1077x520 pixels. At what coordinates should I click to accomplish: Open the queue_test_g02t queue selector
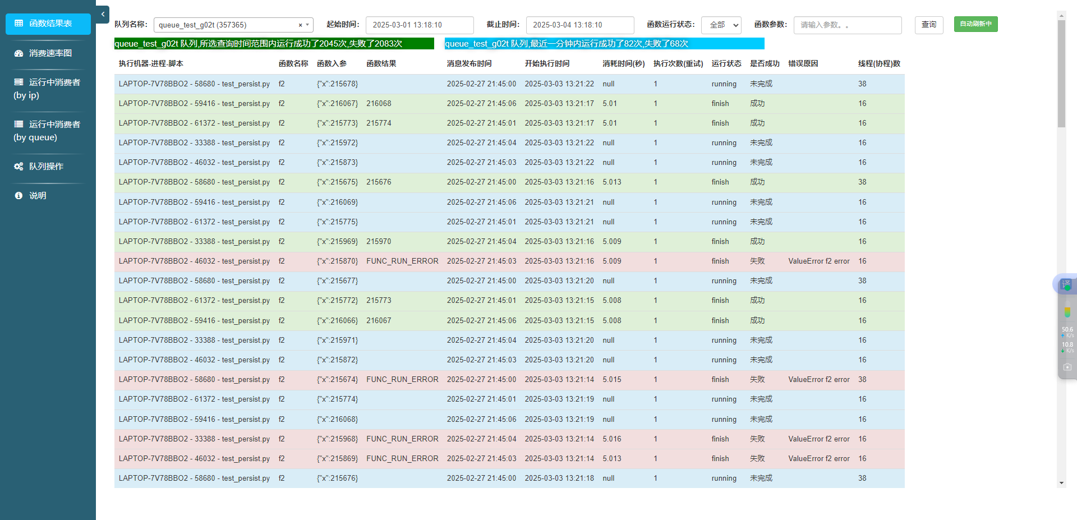[x=233, y=25]
